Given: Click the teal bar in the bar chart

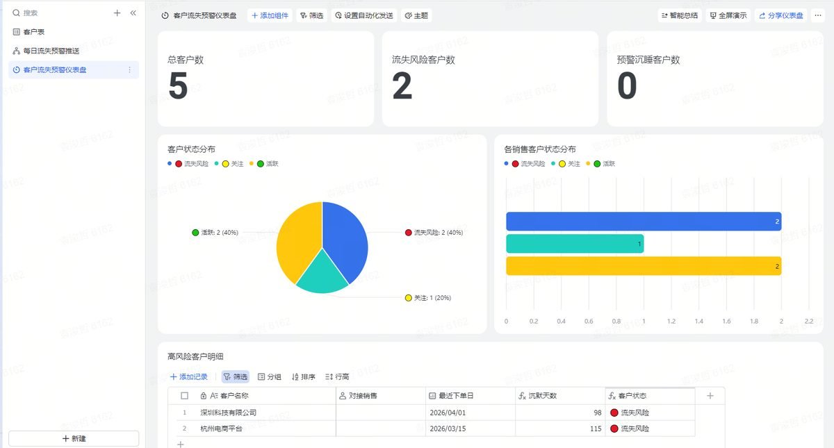Looking at the screenshot, I should click(575, 244).
